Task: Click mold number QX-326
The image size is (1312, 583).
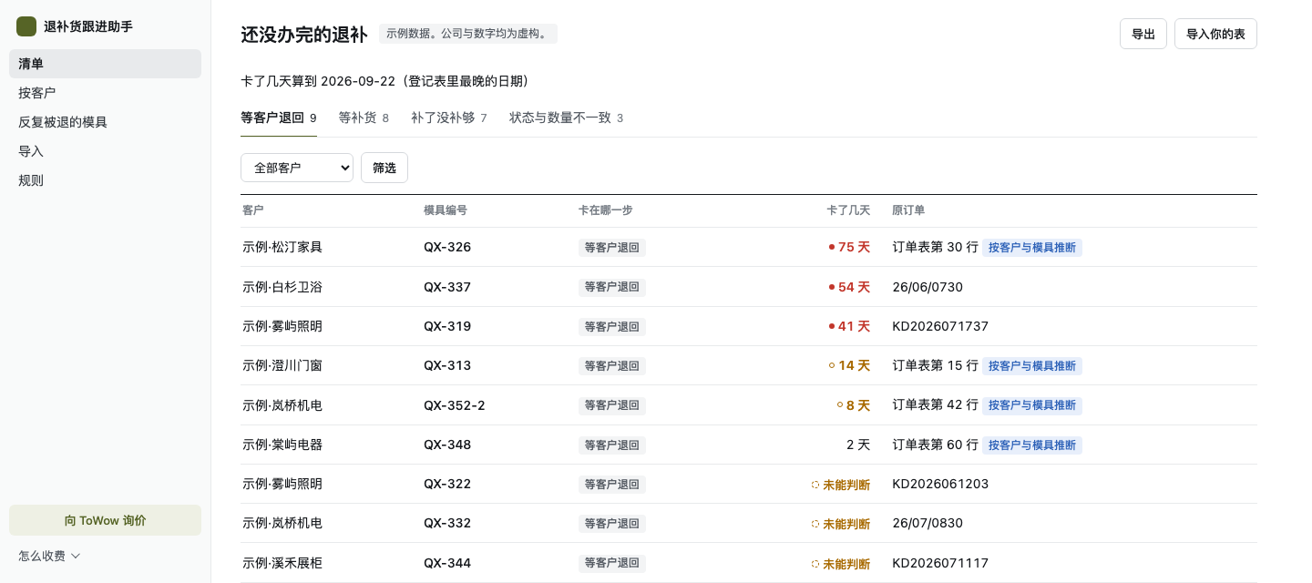Action: point(447,247)
